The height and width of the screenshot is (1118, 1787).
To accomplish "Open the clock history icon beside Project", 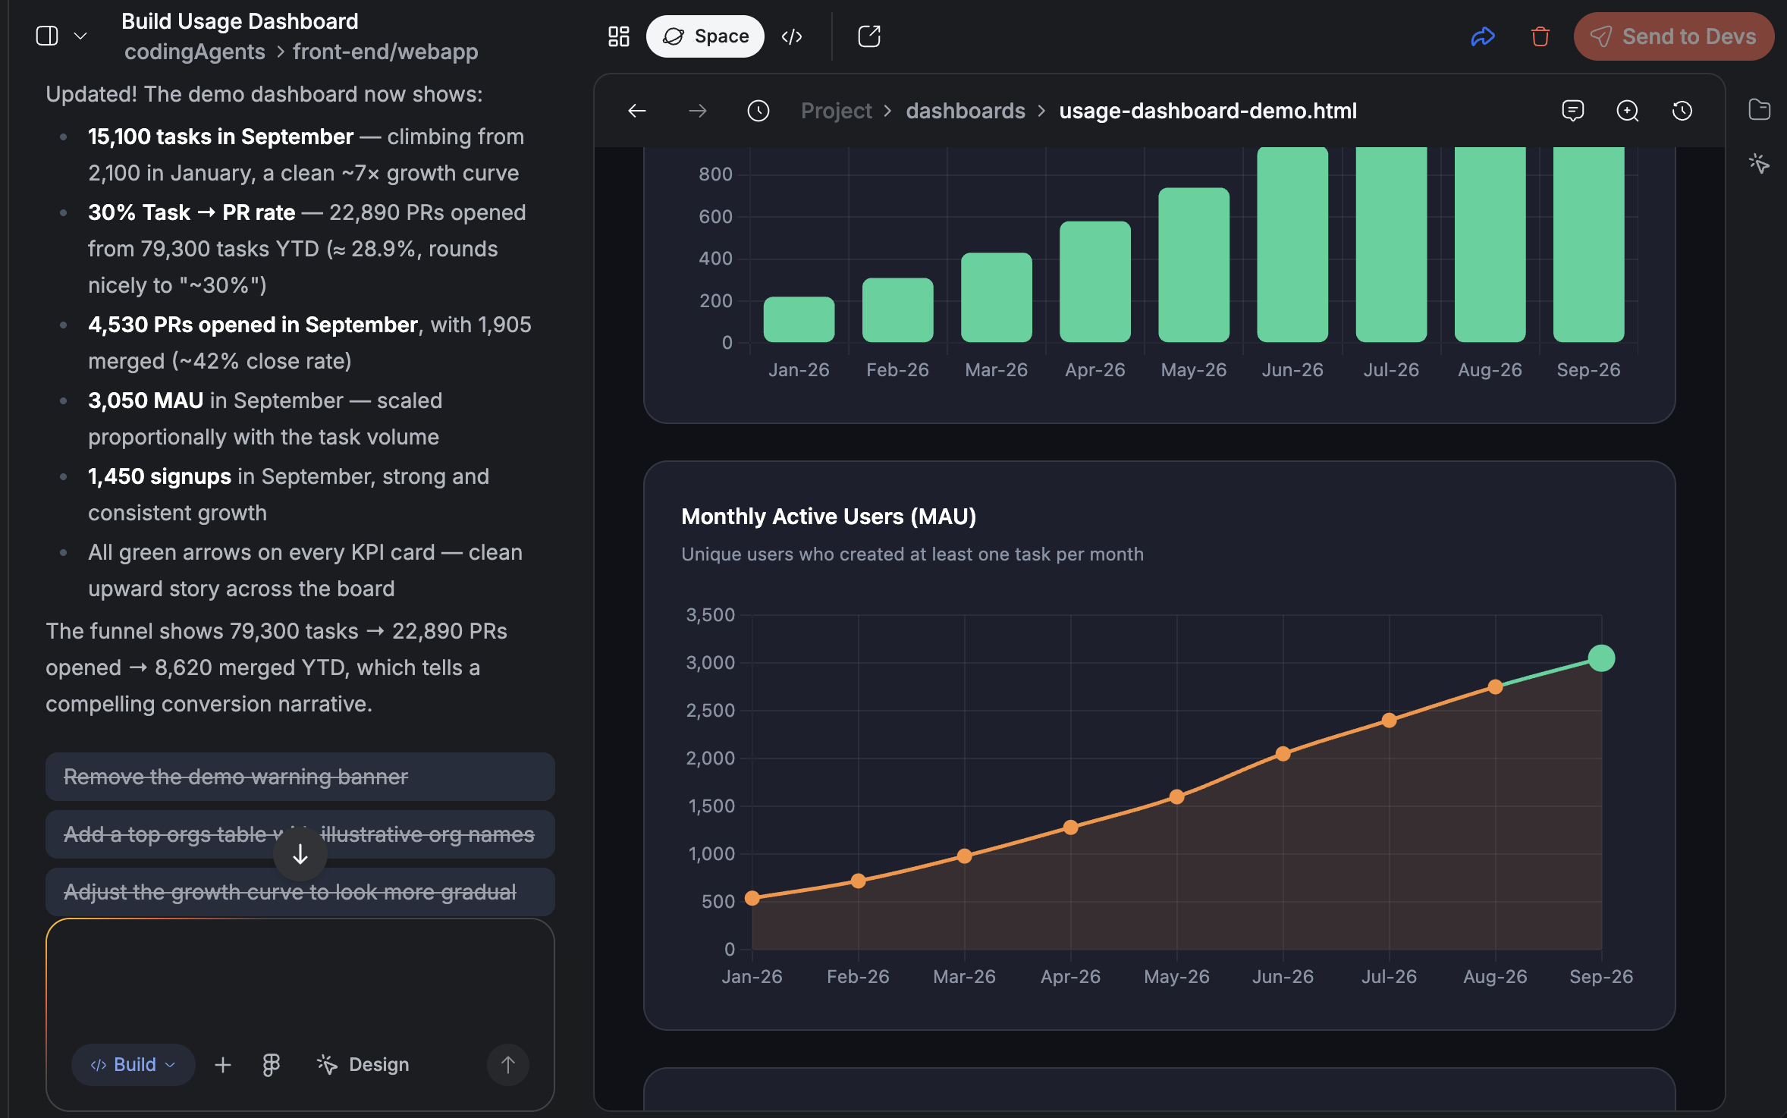I will 758,111.
